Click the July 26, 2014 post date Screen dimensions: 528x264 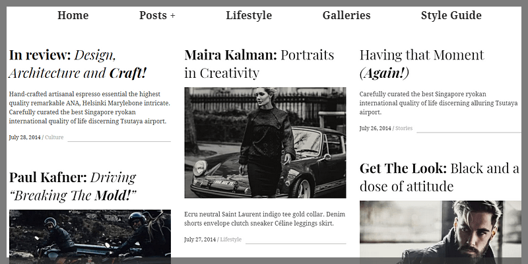[x=376, y=128]
